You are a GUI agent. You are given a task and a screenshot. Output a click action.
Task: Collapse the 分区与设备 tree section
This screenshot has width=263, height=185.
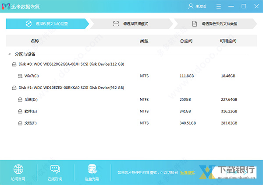point(10,54)
